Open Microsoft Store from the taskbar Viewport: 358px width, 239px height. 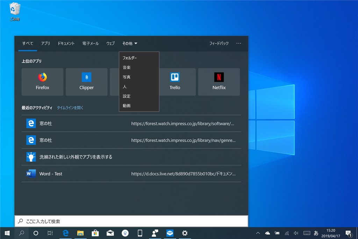click(x=95, y=233)
